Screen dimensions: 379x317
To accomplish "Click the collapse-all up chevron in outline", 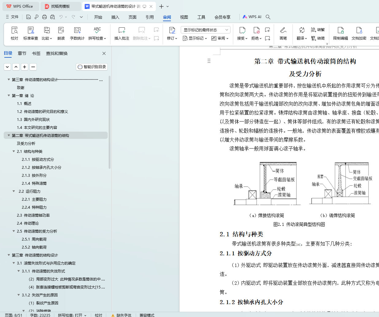I will coord(16,67).
